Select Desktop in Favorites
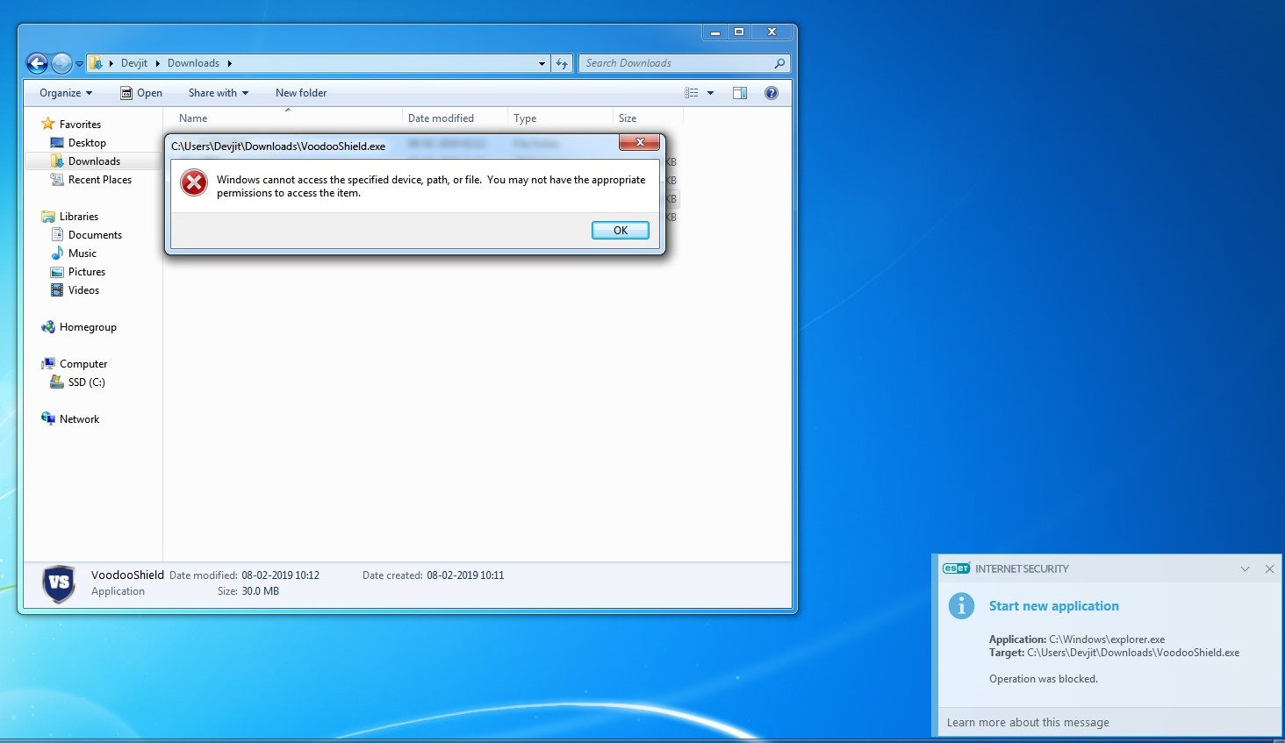The width and height of the screenshot is (1285, 743). pos(87,143)
